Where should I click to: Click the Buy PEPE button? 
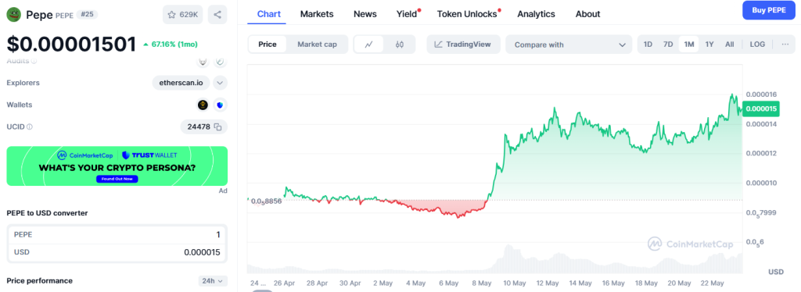770,10
